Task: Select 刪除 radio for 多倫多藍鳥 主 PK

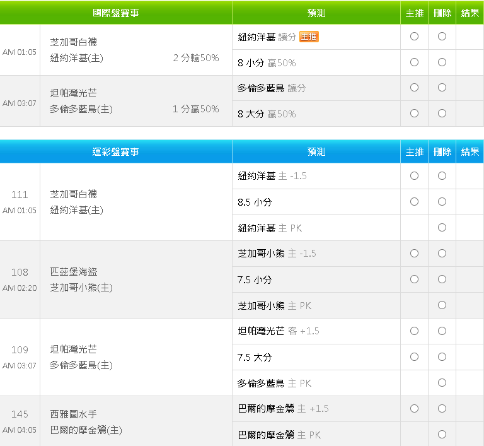Action: pos(442,383)
